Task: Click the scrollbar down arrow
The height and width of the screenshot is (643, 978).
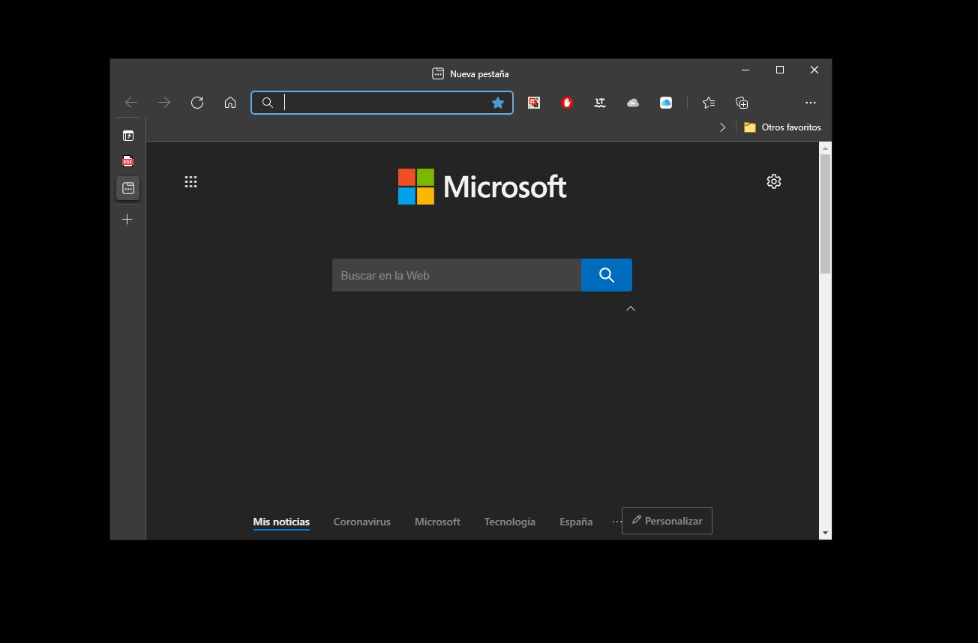Action: [825, 533]
